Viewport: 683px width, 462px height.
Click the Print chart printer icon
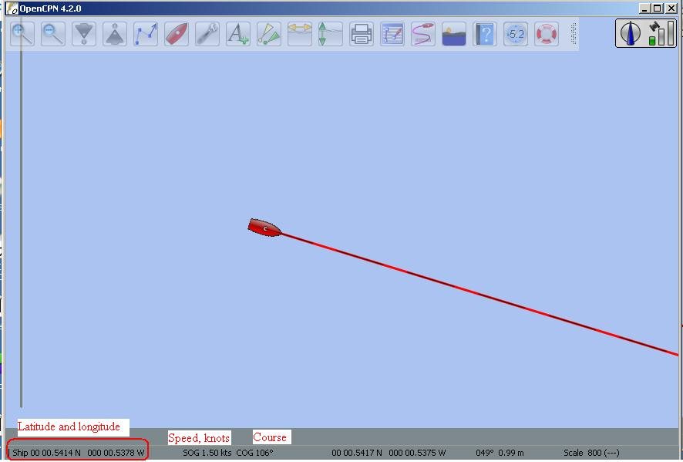click(362, 34)
